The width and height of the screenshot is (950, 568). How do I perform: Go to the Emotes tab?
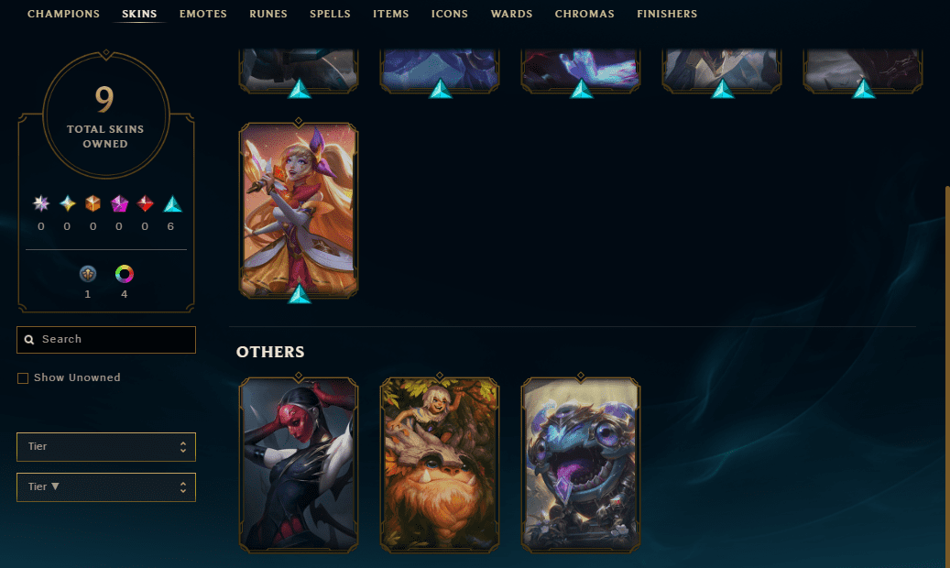click(x=203, y=14)
